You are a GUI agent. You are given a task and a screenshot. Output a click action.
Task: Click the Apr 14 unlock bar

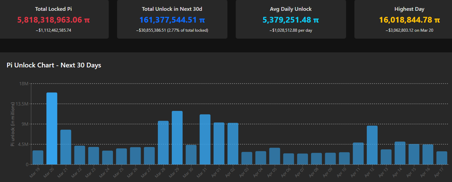coord(400,153)
